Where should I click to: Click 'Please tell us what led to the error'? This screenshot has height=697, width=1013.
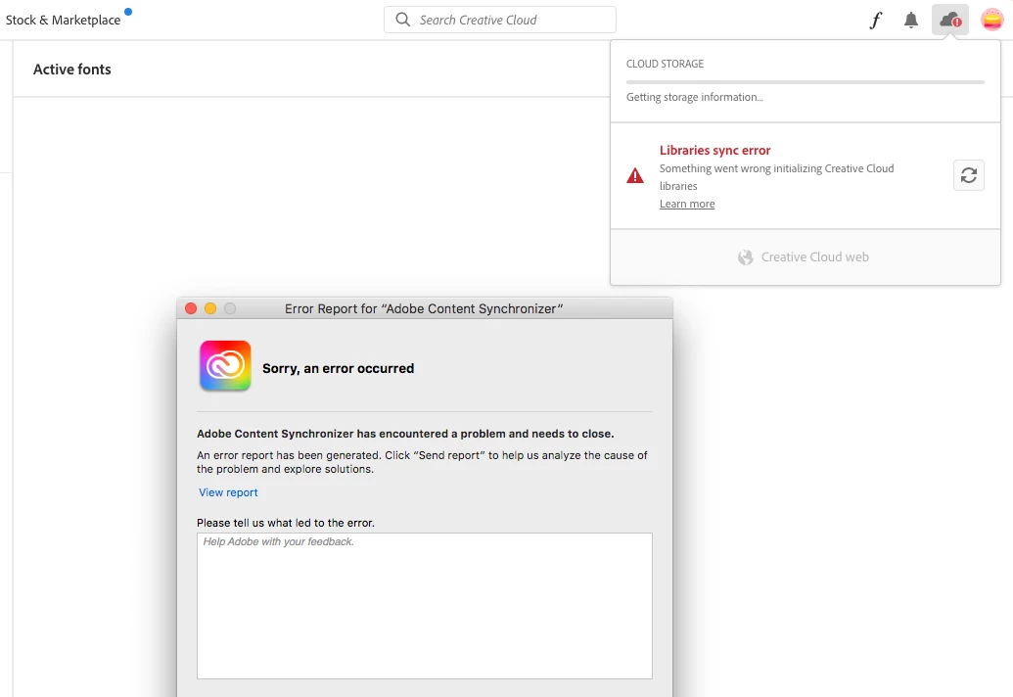286,523
